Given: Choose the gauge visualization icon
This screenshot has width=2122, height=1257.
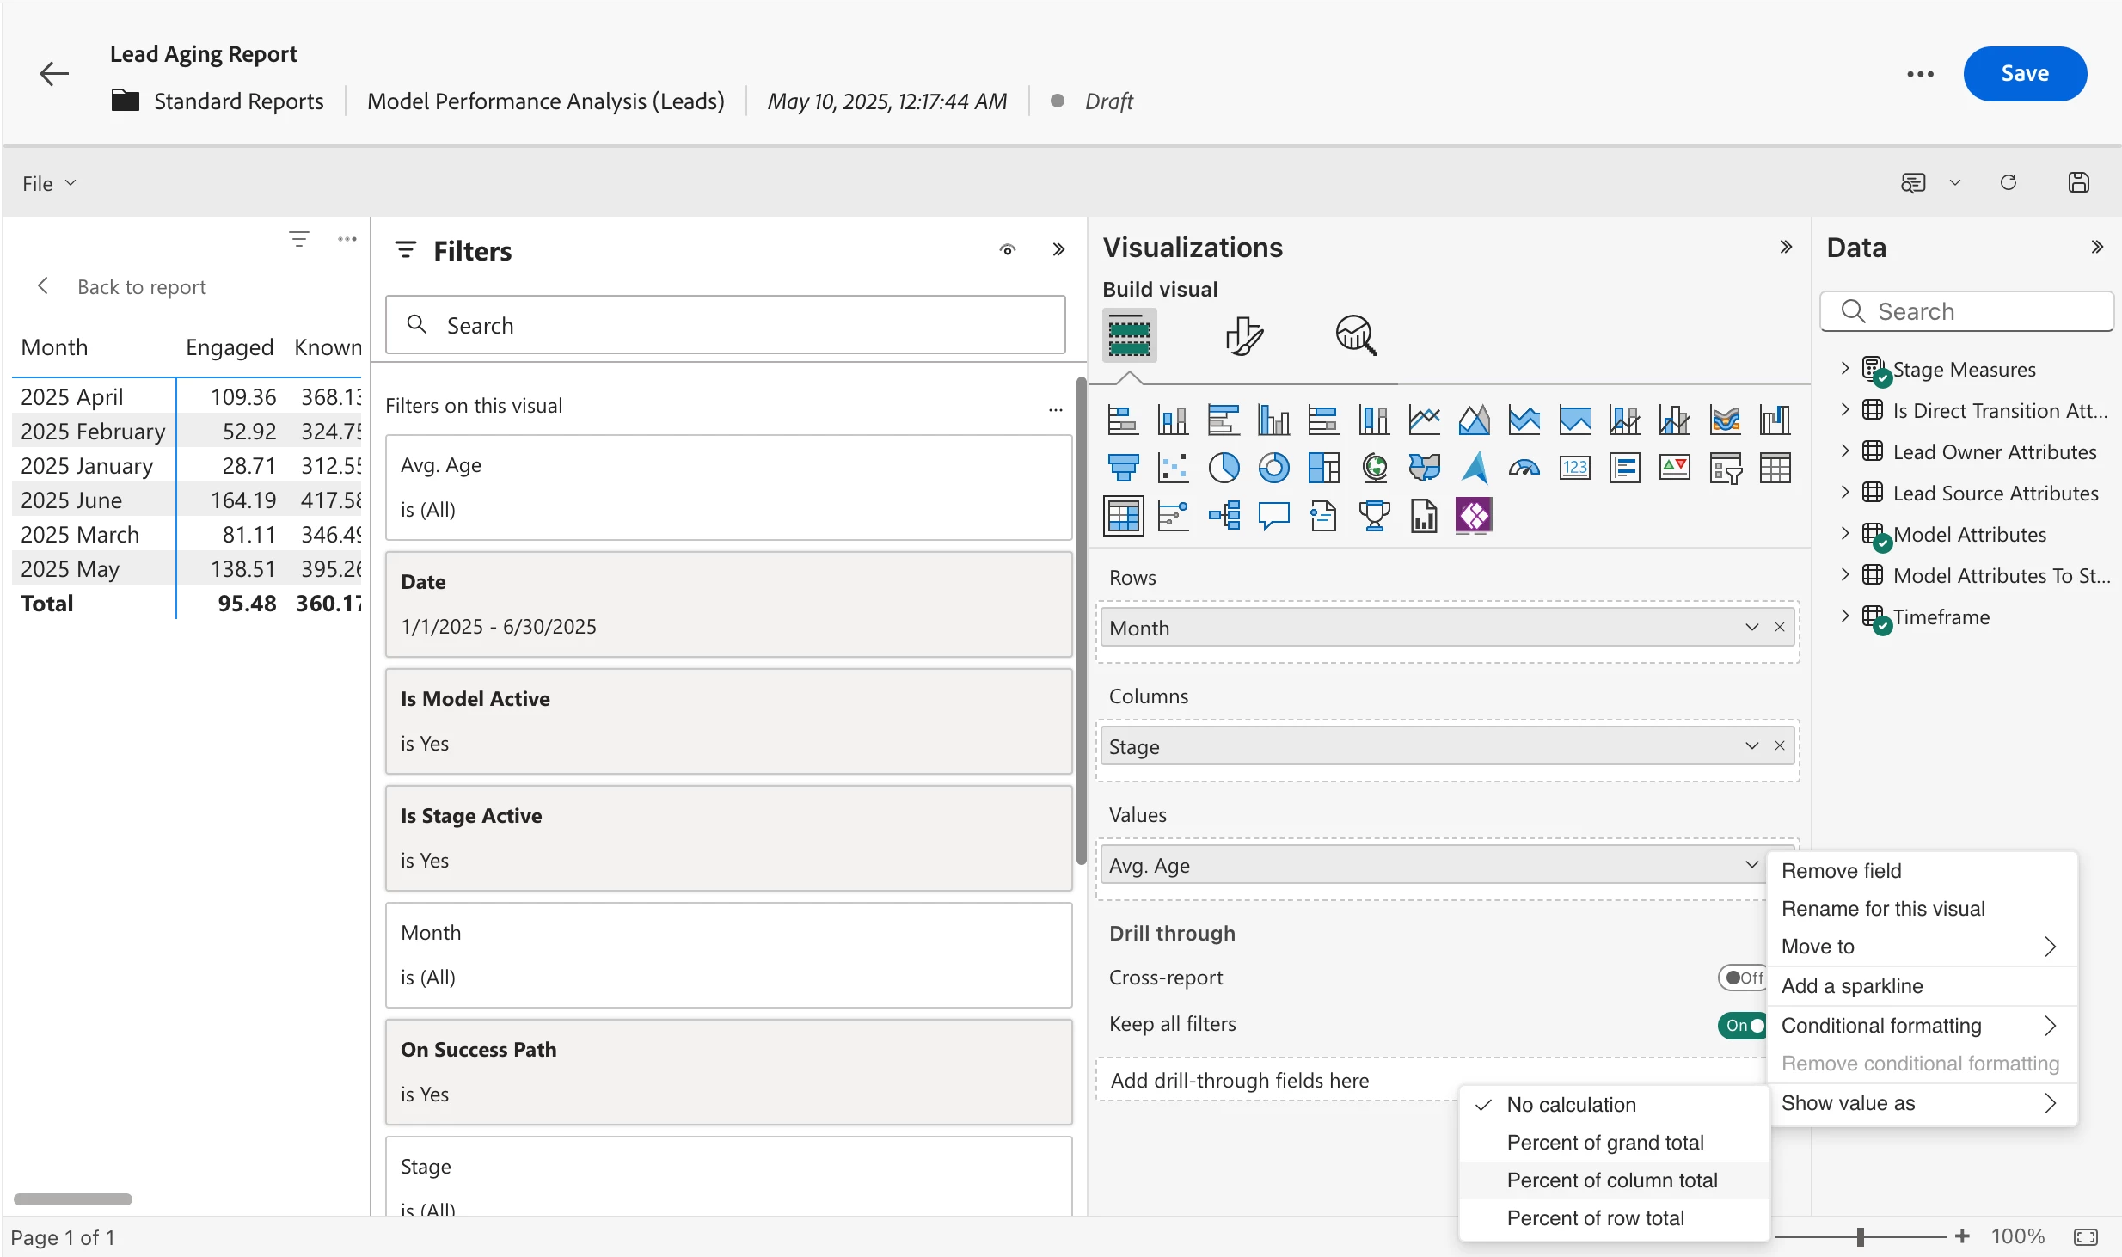Looking at the screenshot, I should point(1524,468).
